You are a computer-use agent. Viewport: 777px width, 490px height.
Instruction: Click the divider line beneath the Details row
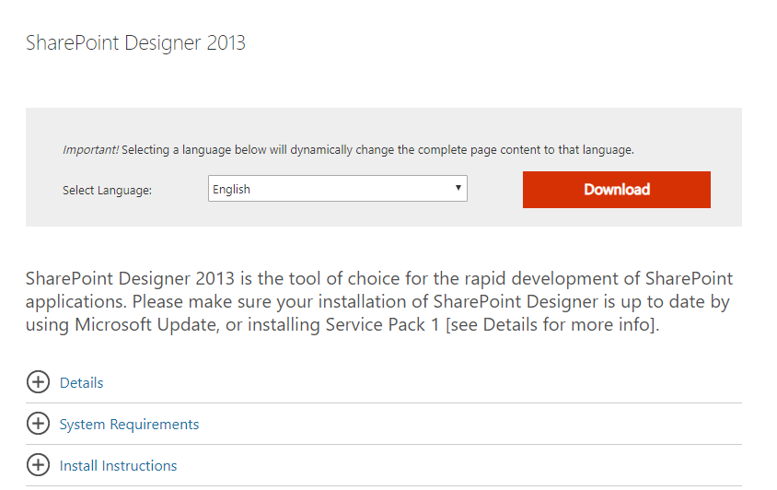384,402
